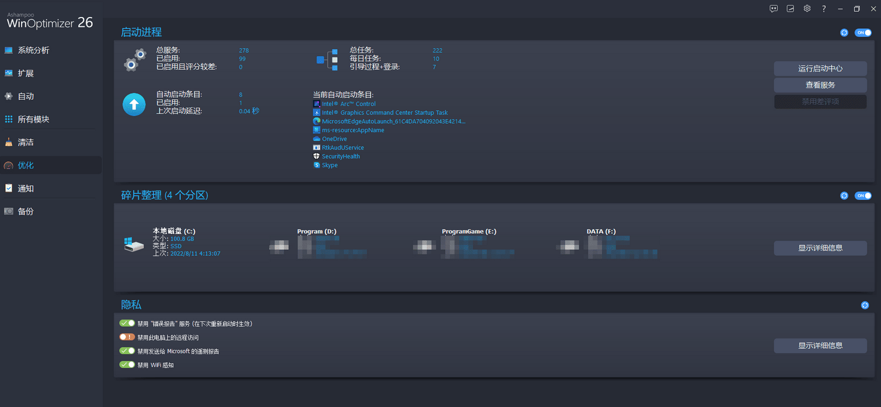The width and height of the screenshot is (881, 407).
Task: Click the 引导过程+登录 value 7
Action: pos(435,67)
